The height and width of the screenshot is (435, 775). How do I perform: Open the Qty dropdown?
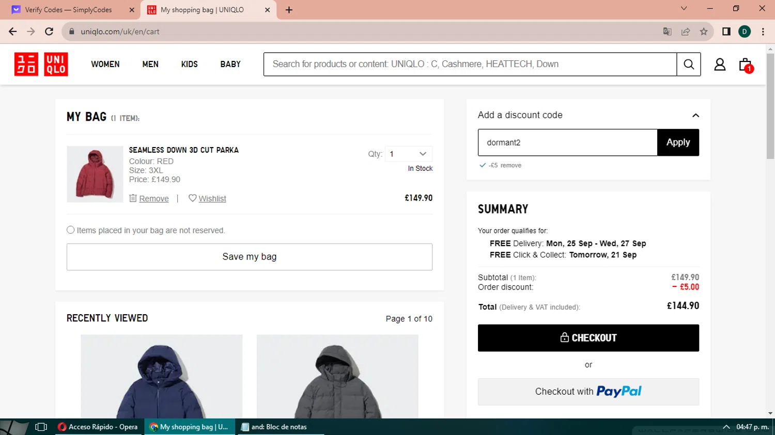click(x=408, y=154)
